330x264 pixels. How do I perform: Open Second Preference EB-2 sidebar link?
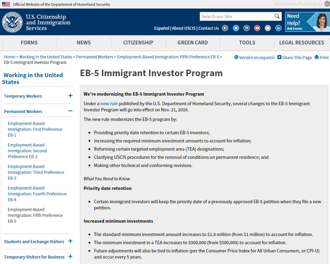click(27, 151)
